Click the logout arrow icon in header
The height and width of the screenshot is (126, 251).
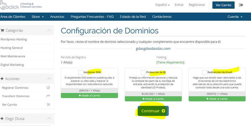click(x=241, y=5)
